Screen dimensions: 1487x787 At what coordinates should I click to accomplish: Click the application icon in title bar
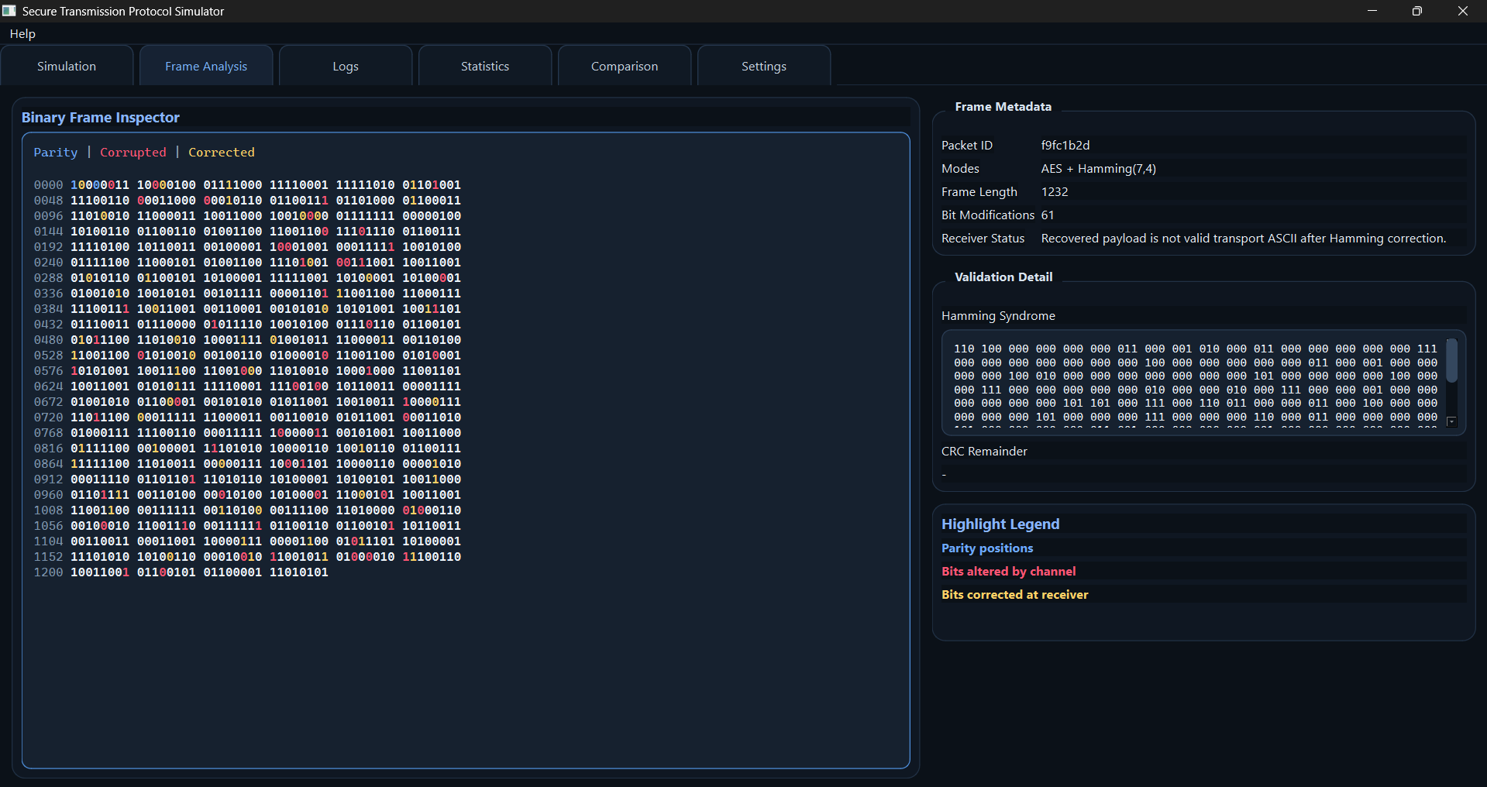[x=9, y=11]
